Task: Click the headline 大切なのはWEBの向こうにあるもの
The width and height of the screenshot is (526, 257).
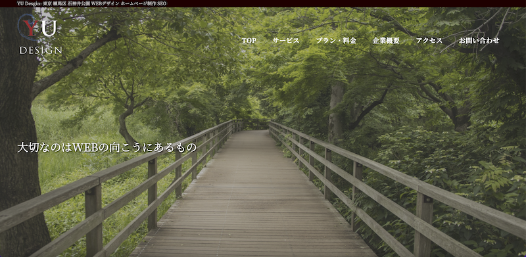Action: (x=107, y=148)
